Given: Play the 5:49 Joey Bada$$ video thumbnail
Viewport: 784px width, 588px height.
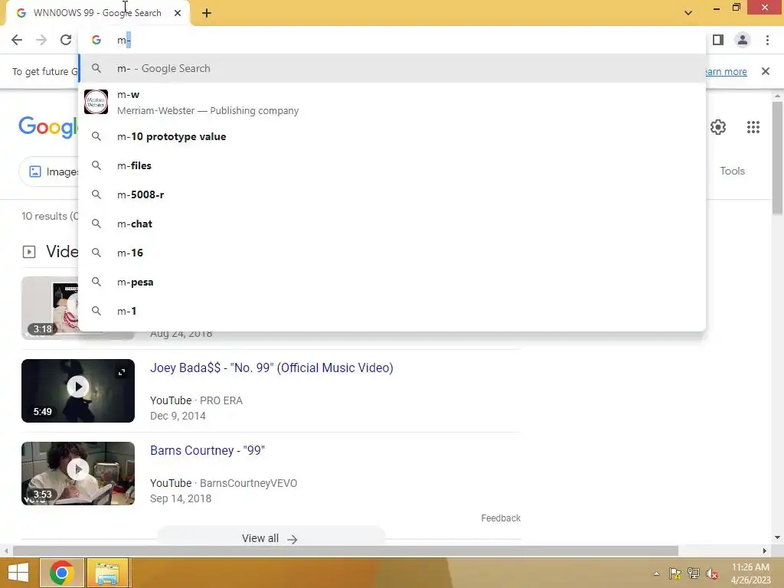Looking at the screenshot, I should [78, 390].
